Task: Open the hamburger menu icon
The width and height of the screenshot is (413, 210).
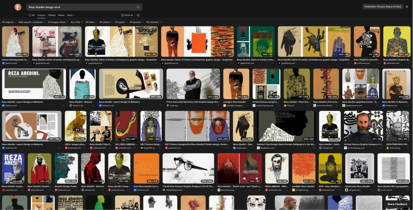Action: point(406,7)
